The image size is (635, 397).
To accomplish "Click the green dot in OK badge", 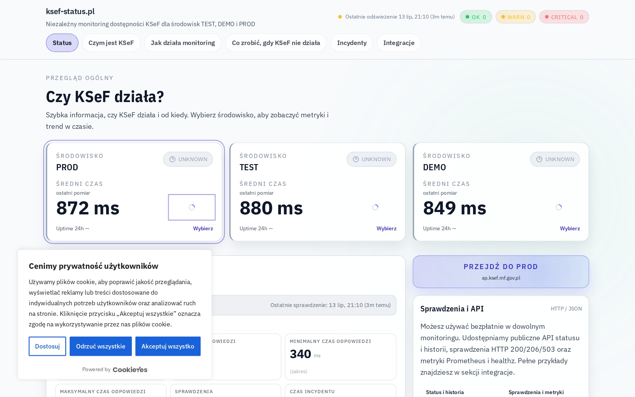I will coord(467,17).
